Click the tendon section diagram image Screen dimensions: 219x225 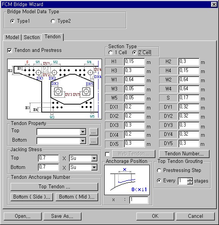pos(55,89)
